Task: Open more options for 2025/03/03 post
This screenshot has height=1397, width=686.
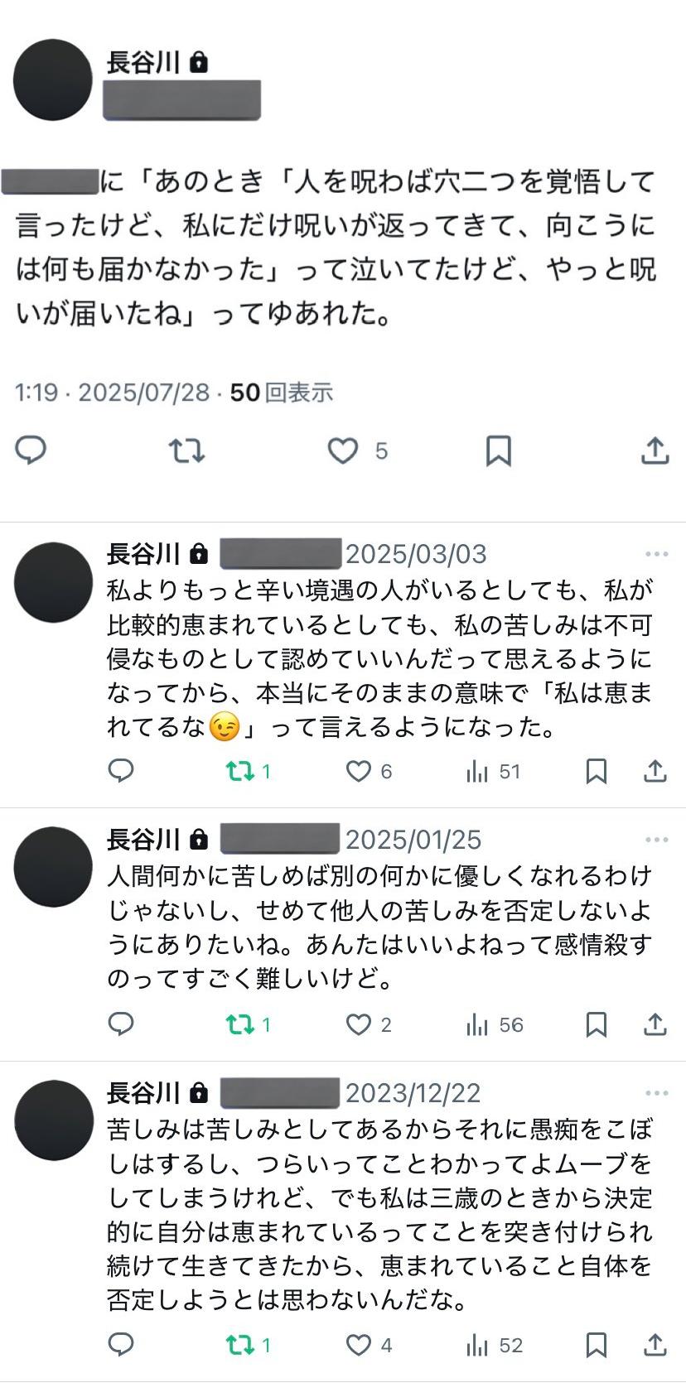Action: [656, 554]
